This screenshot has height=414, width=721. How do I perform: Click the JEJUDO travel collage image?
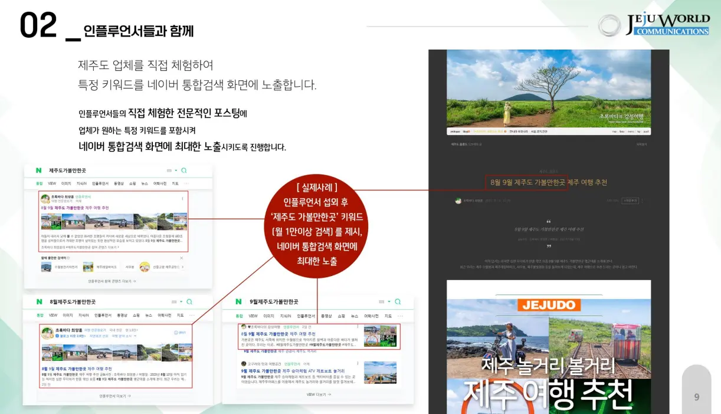(549, 348)
